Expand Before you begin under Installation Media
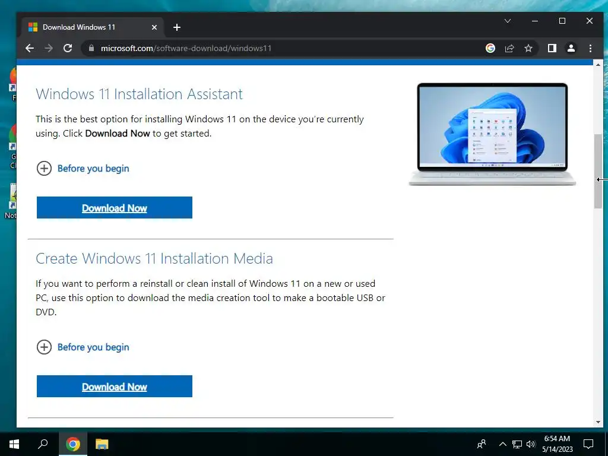 (x=83, y=347)
